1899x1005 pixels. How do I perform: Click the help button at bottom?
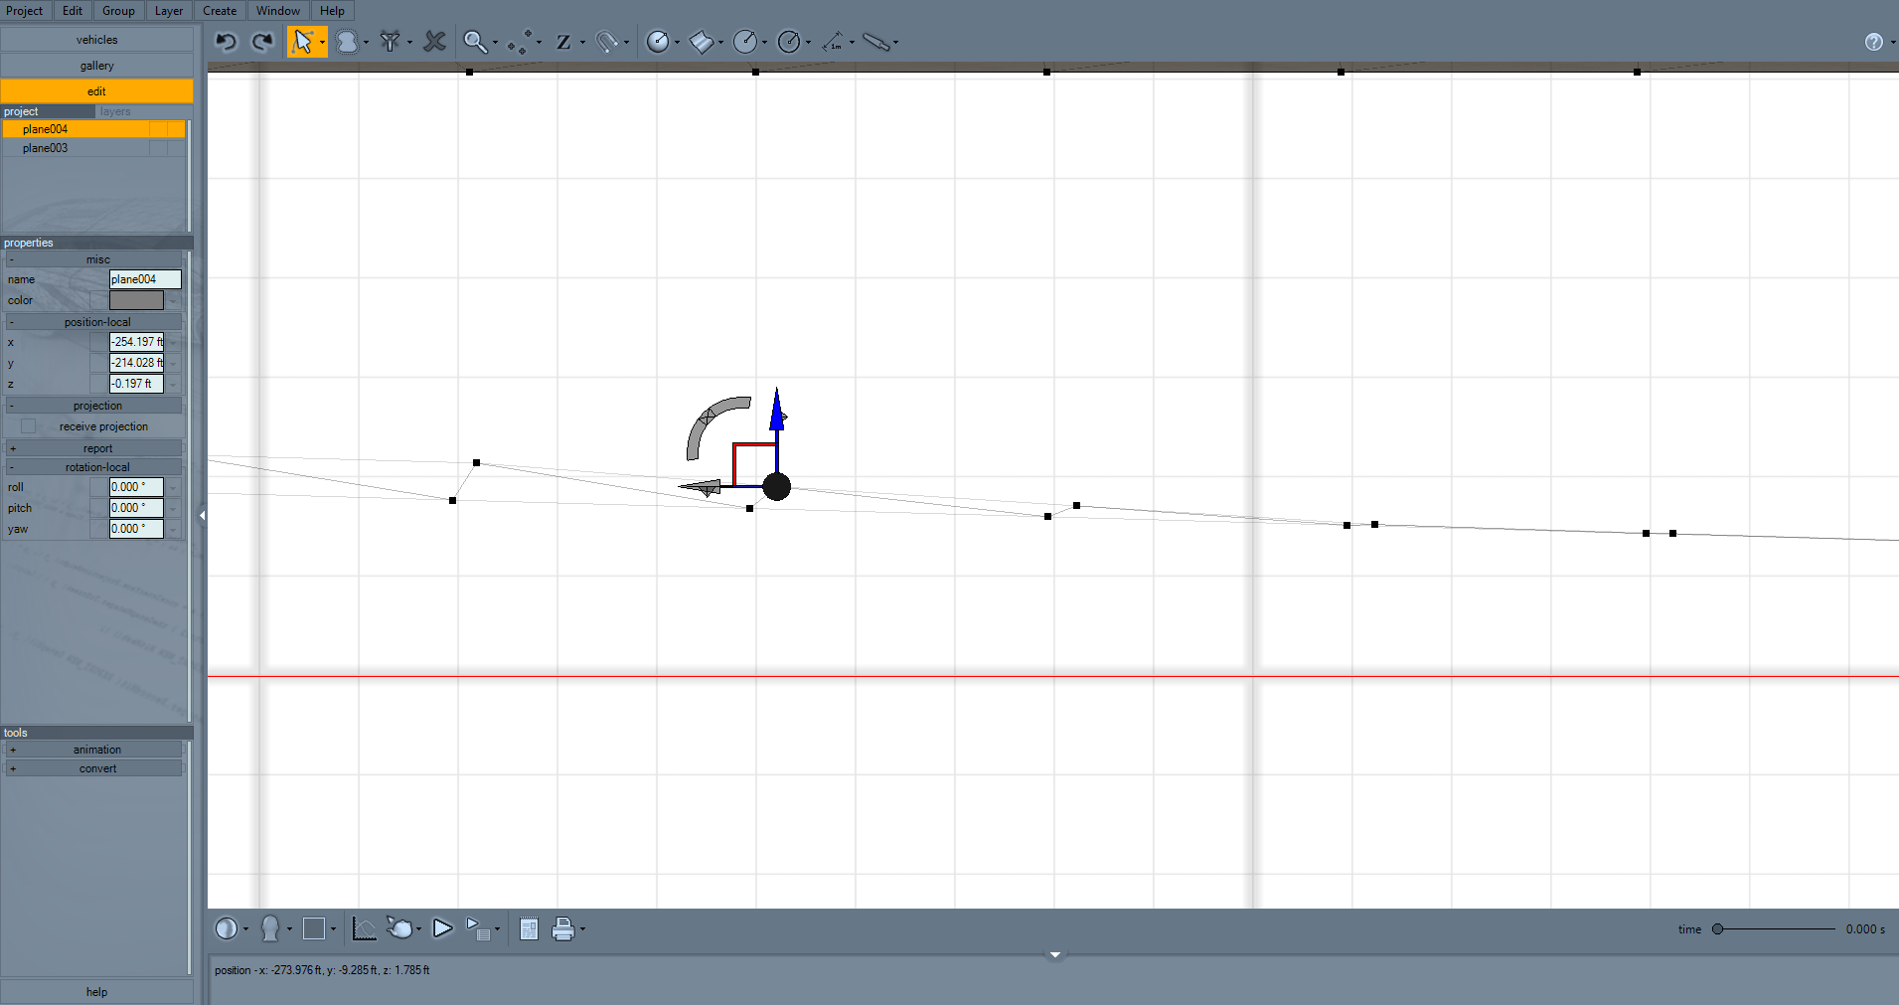pos(96,992)
